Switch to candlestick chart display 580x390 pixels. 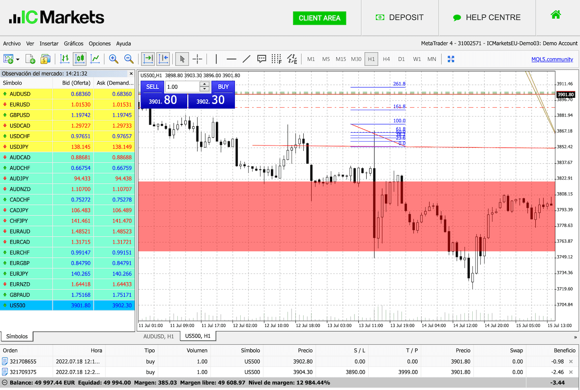coord(80,59)
